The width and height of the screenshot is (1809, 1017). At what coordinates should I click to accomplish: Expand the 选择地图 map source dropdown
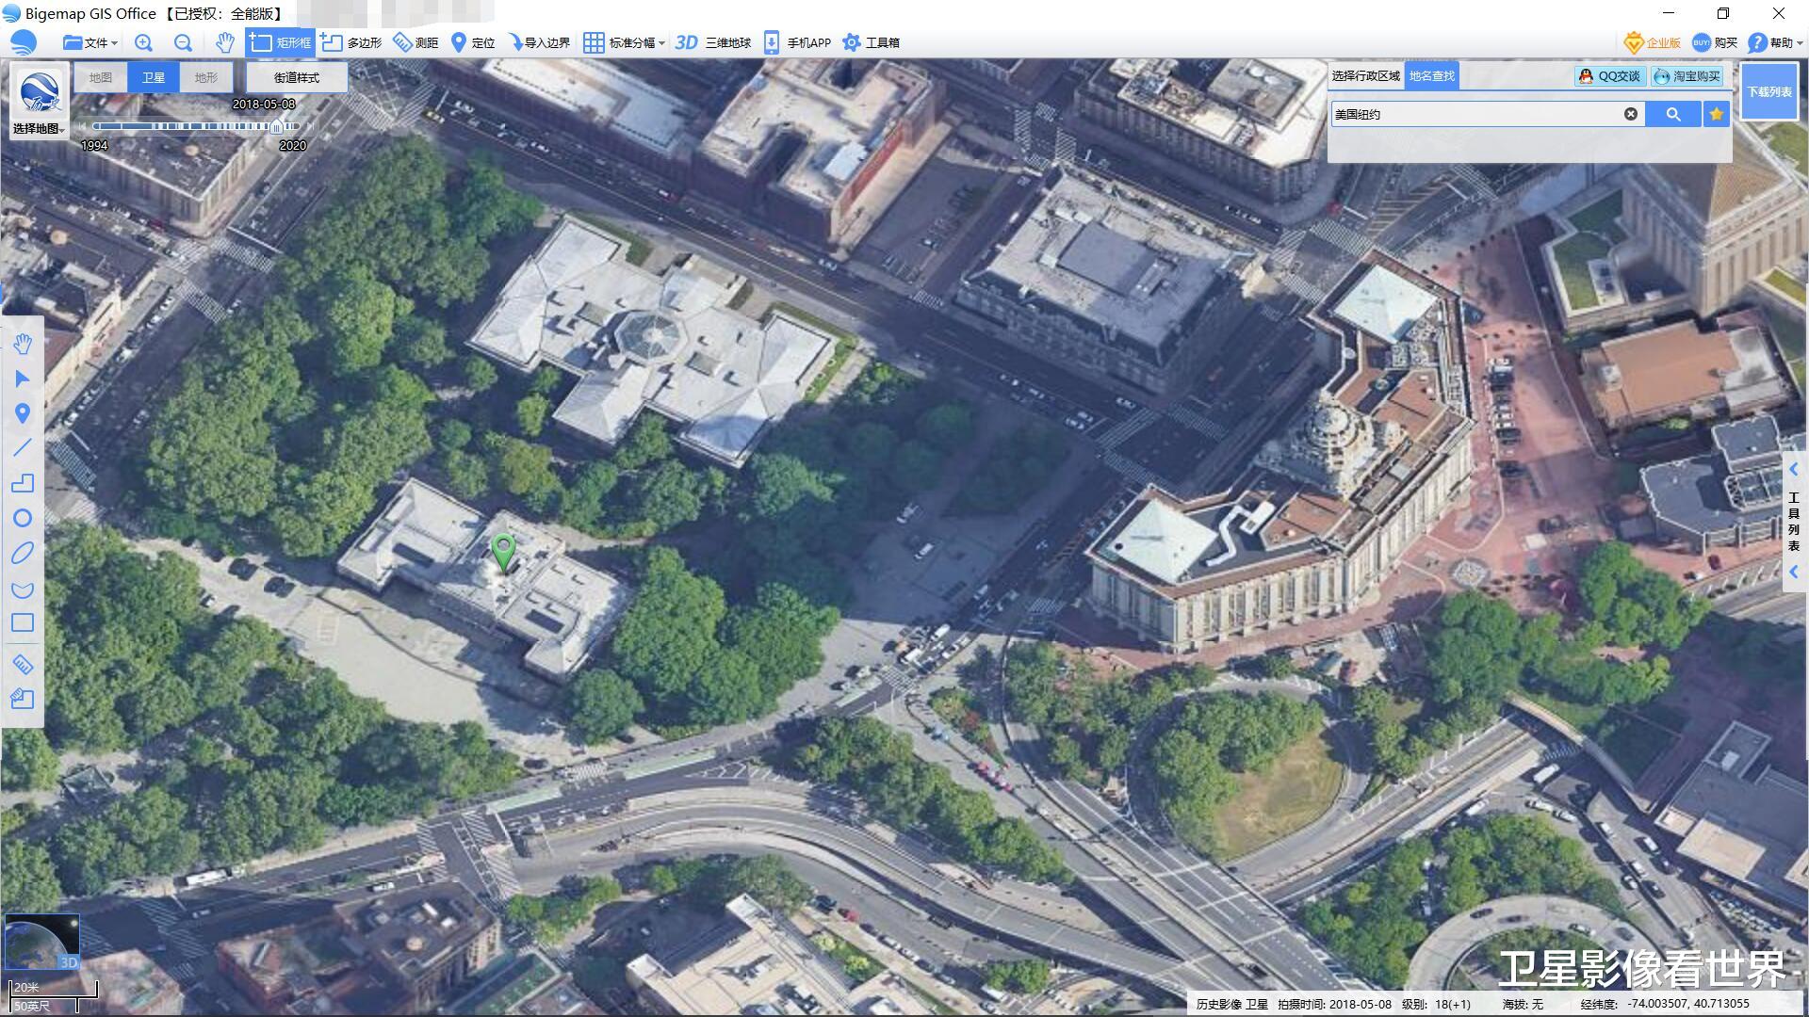(x=39, y=128)
